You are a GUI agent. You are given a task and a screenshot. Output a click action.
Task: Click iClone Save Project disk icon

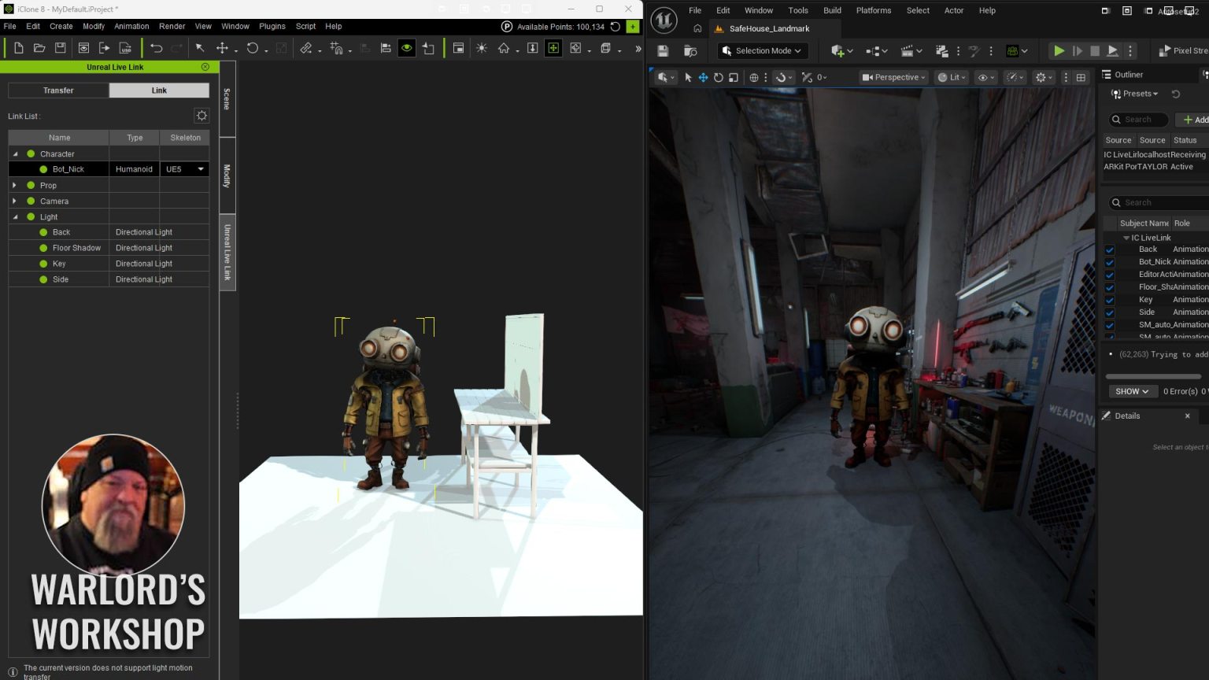[60, 48]
